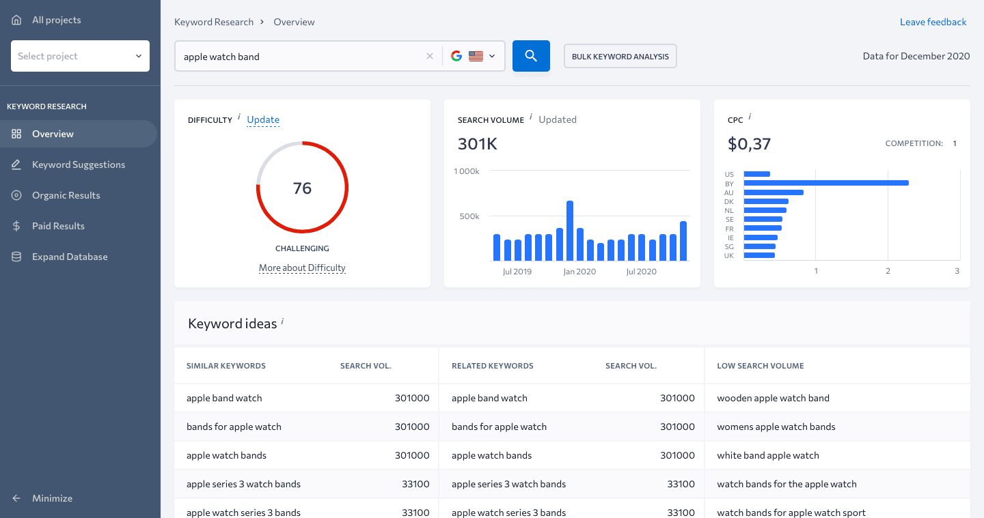This screenshot has width=984, height=518.
Task: Click the difficulty score gauge showing 76
Action: tap(302, 188)
